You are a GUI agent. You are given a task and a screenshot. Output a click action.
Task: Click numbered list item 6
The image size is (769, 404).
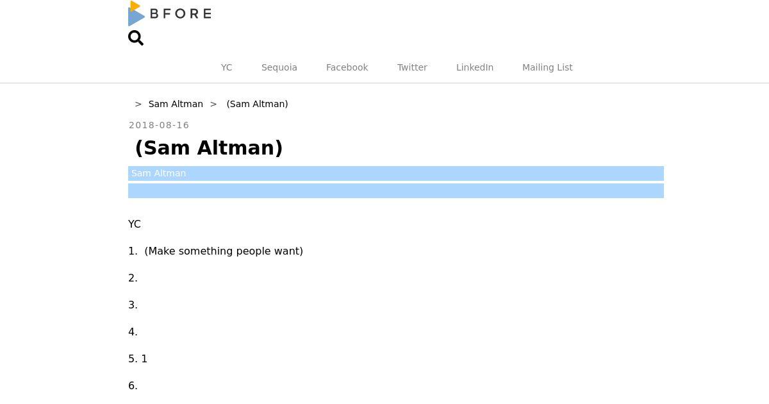point(133,385)
